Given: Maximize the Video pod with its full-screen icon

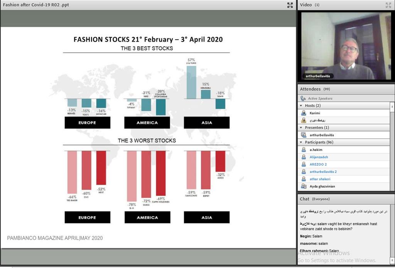Looking at the screenshot, I should [x=388, y=5].
